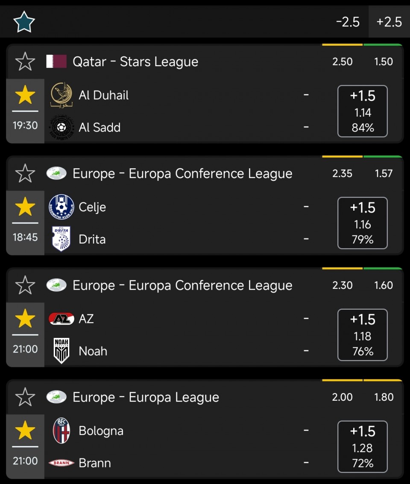This screenshot has width=410, height=484.
Task: Favorite the Qatar Stars League
Action: [25, 62]
